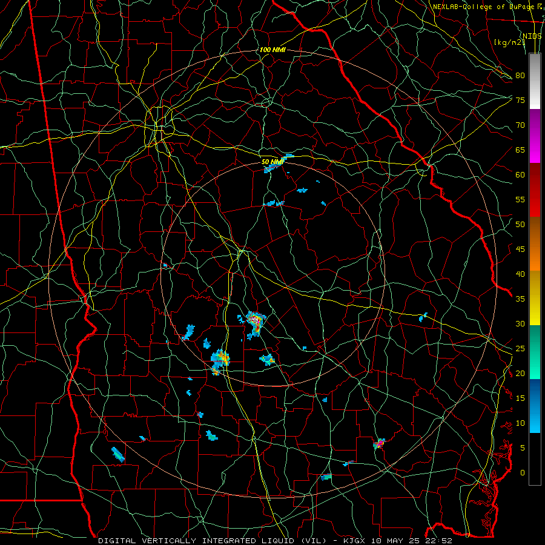The width and height of the screenshot is (545, 545).
Task: Click the 25 value on the color scale
Action: 520,349
